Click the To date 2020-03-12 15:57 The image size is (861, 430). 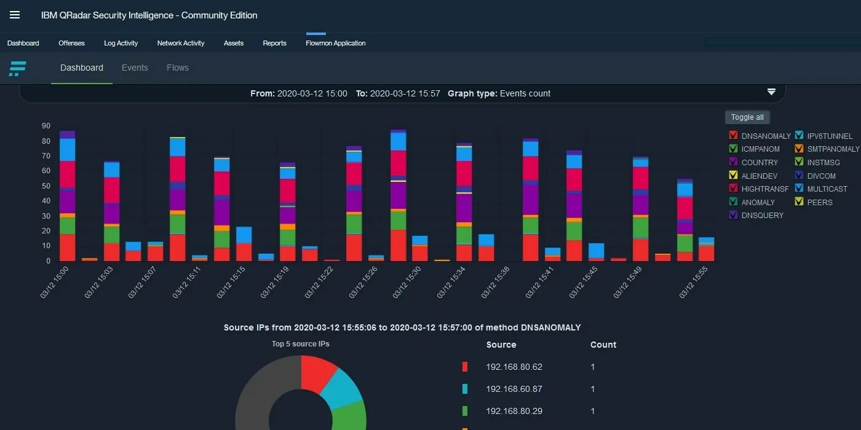click(x=405, y=93)
